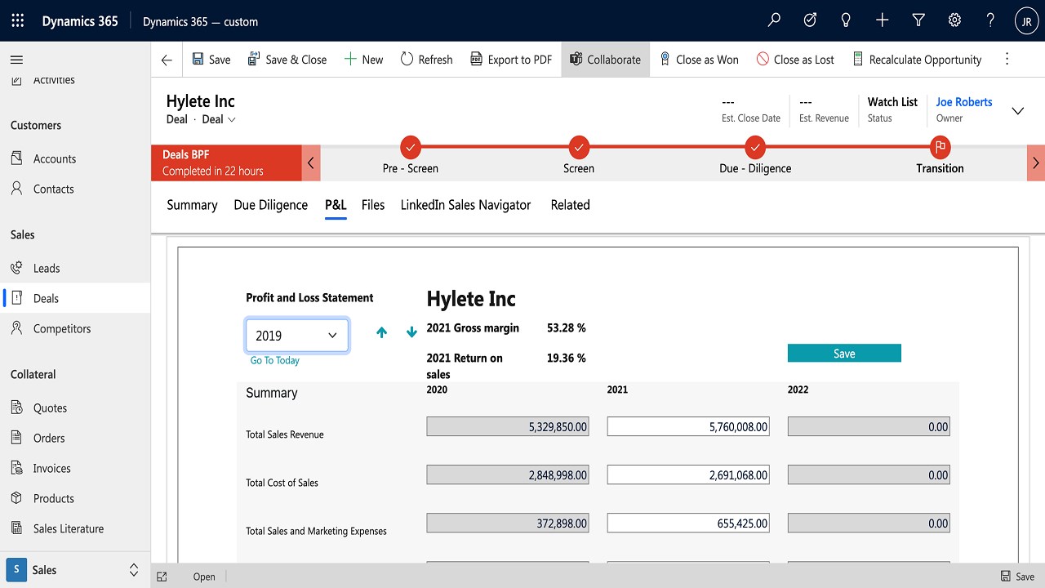The image size is (1045, 588).
Task: Create a New record
Action: (x=363, y=60)
